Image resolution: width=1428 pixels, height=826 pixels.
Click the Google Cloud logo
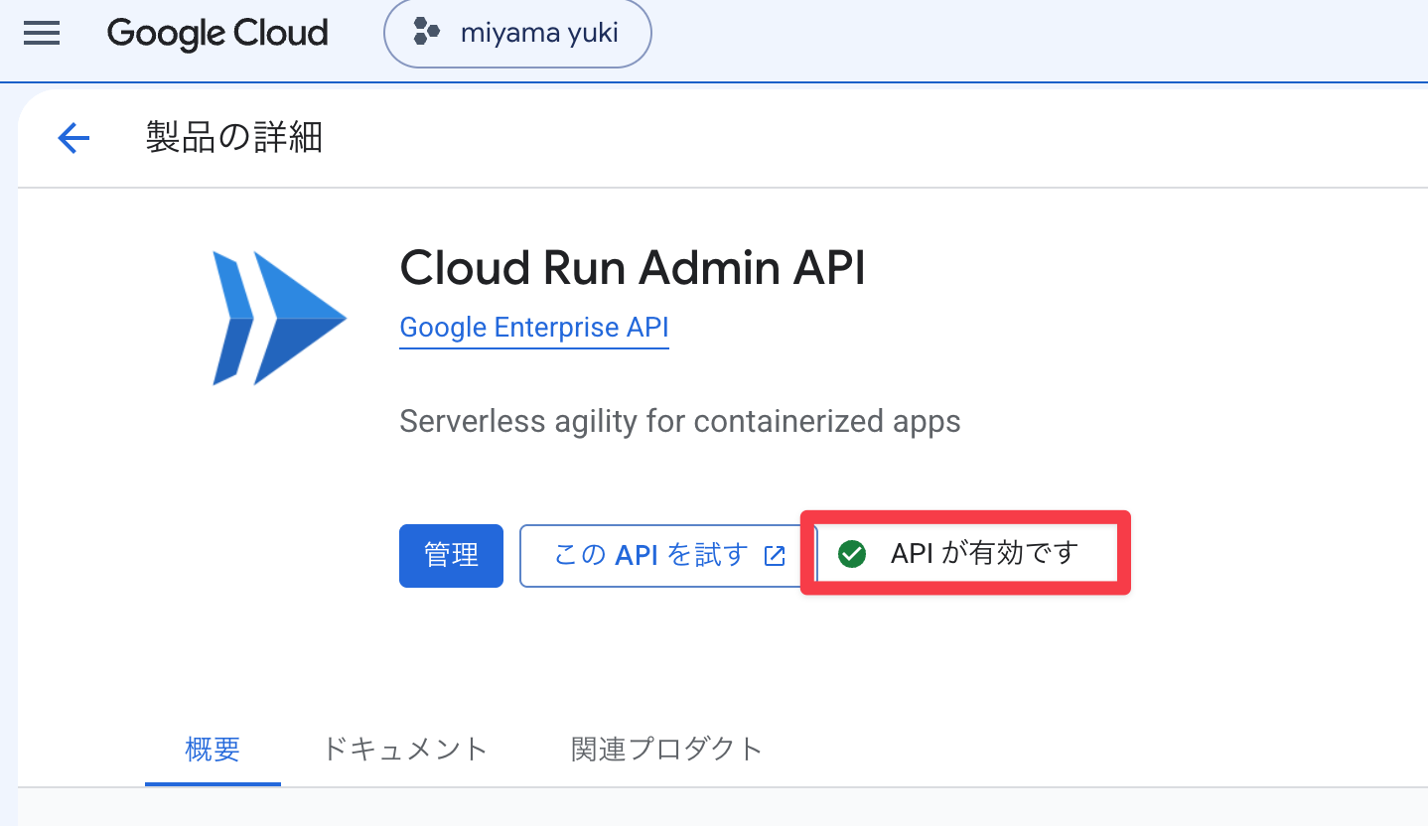click(217, 34)
